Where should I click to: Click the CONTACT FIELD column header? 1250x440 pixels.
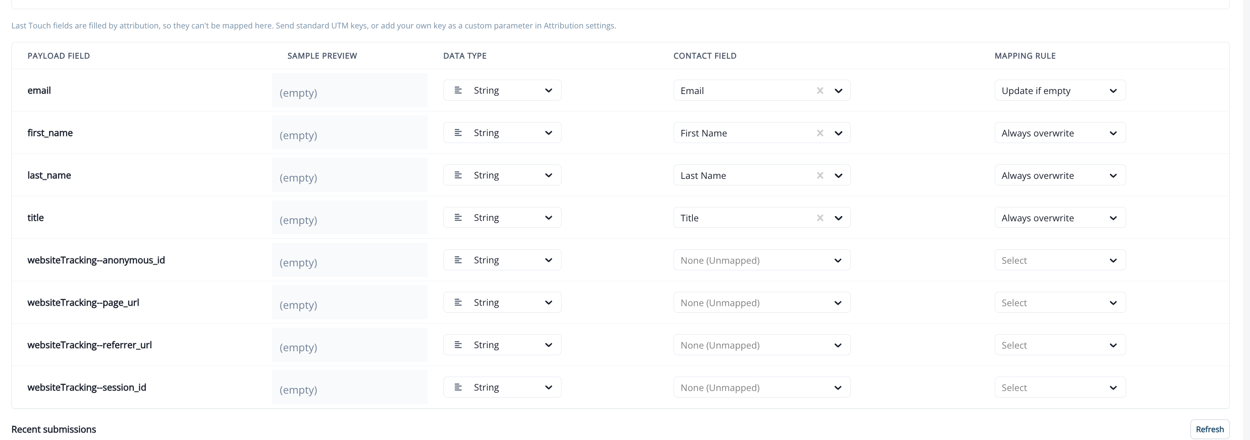705,56
